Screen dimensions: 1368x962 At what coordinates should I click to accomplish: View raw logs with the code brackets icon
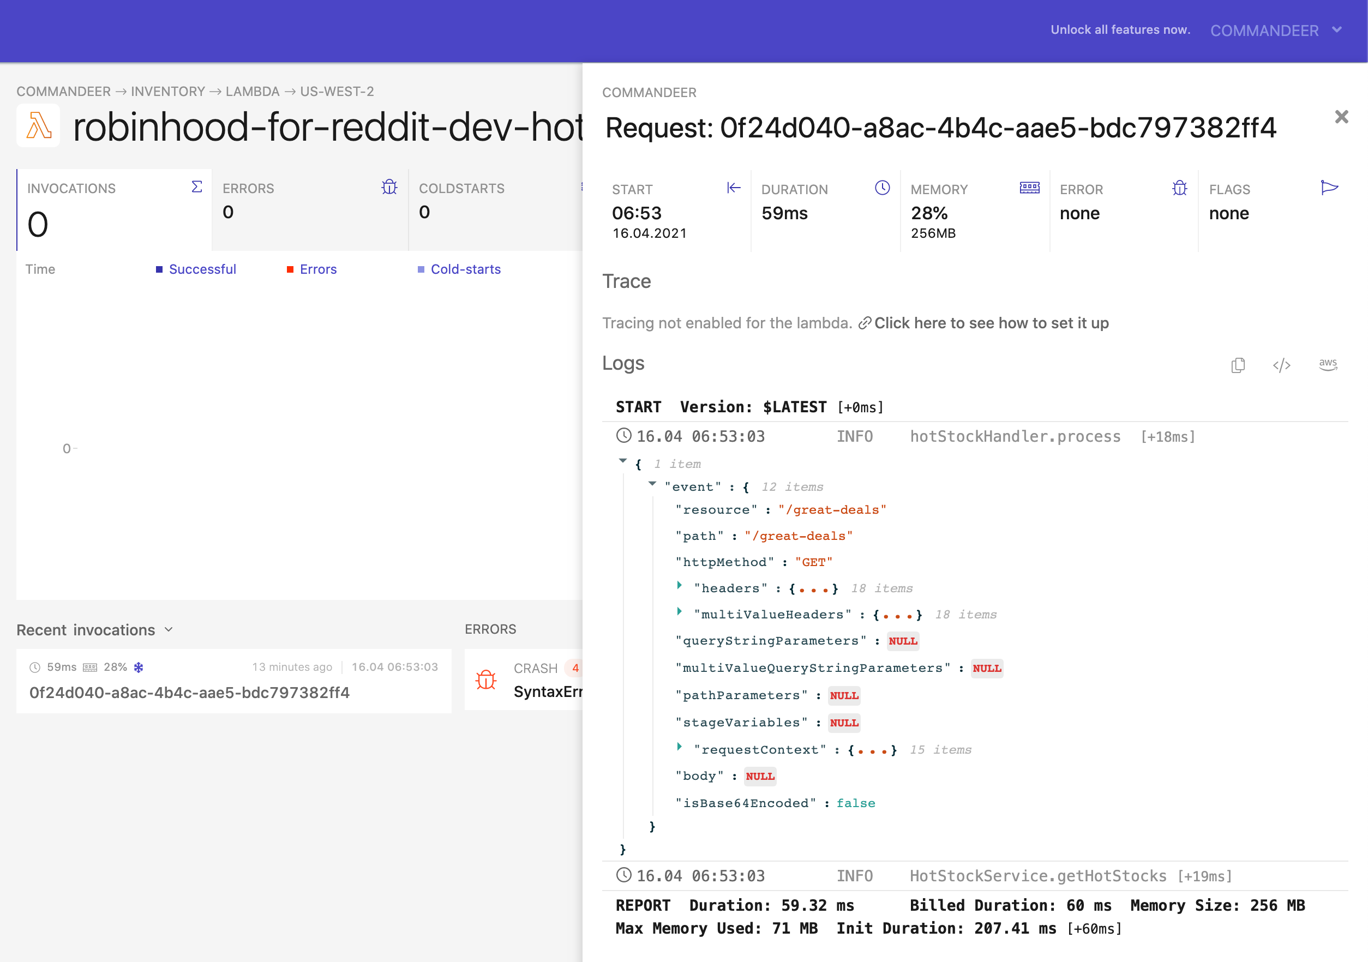point(1282,365)
